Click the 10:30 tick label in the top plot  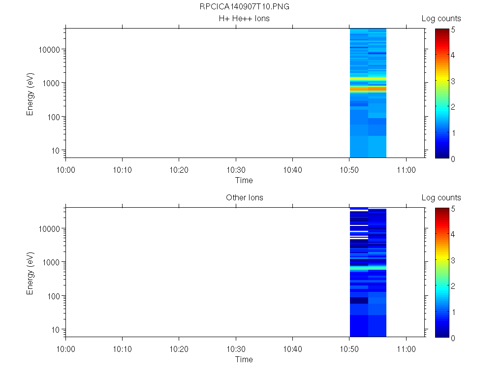(236, 170)
